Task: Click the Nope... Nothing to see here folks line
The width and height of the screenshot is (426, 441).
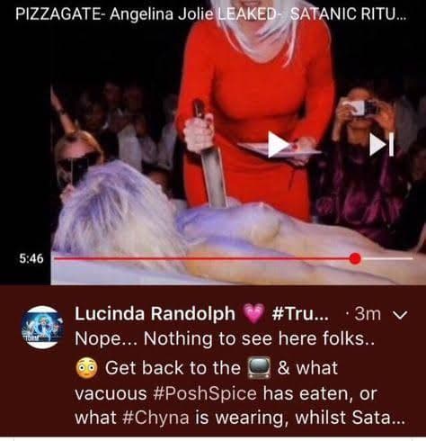Action: pyautogui.click(x=225, y=339)
